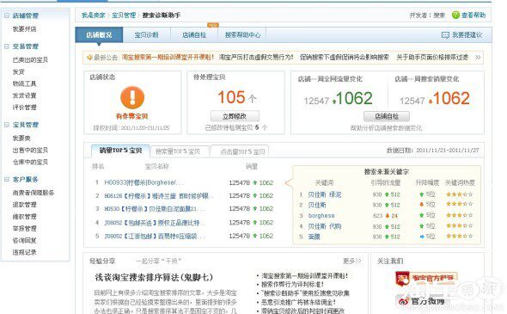Click the orange new badge above 店铺自检 tab

pos(213,25)
